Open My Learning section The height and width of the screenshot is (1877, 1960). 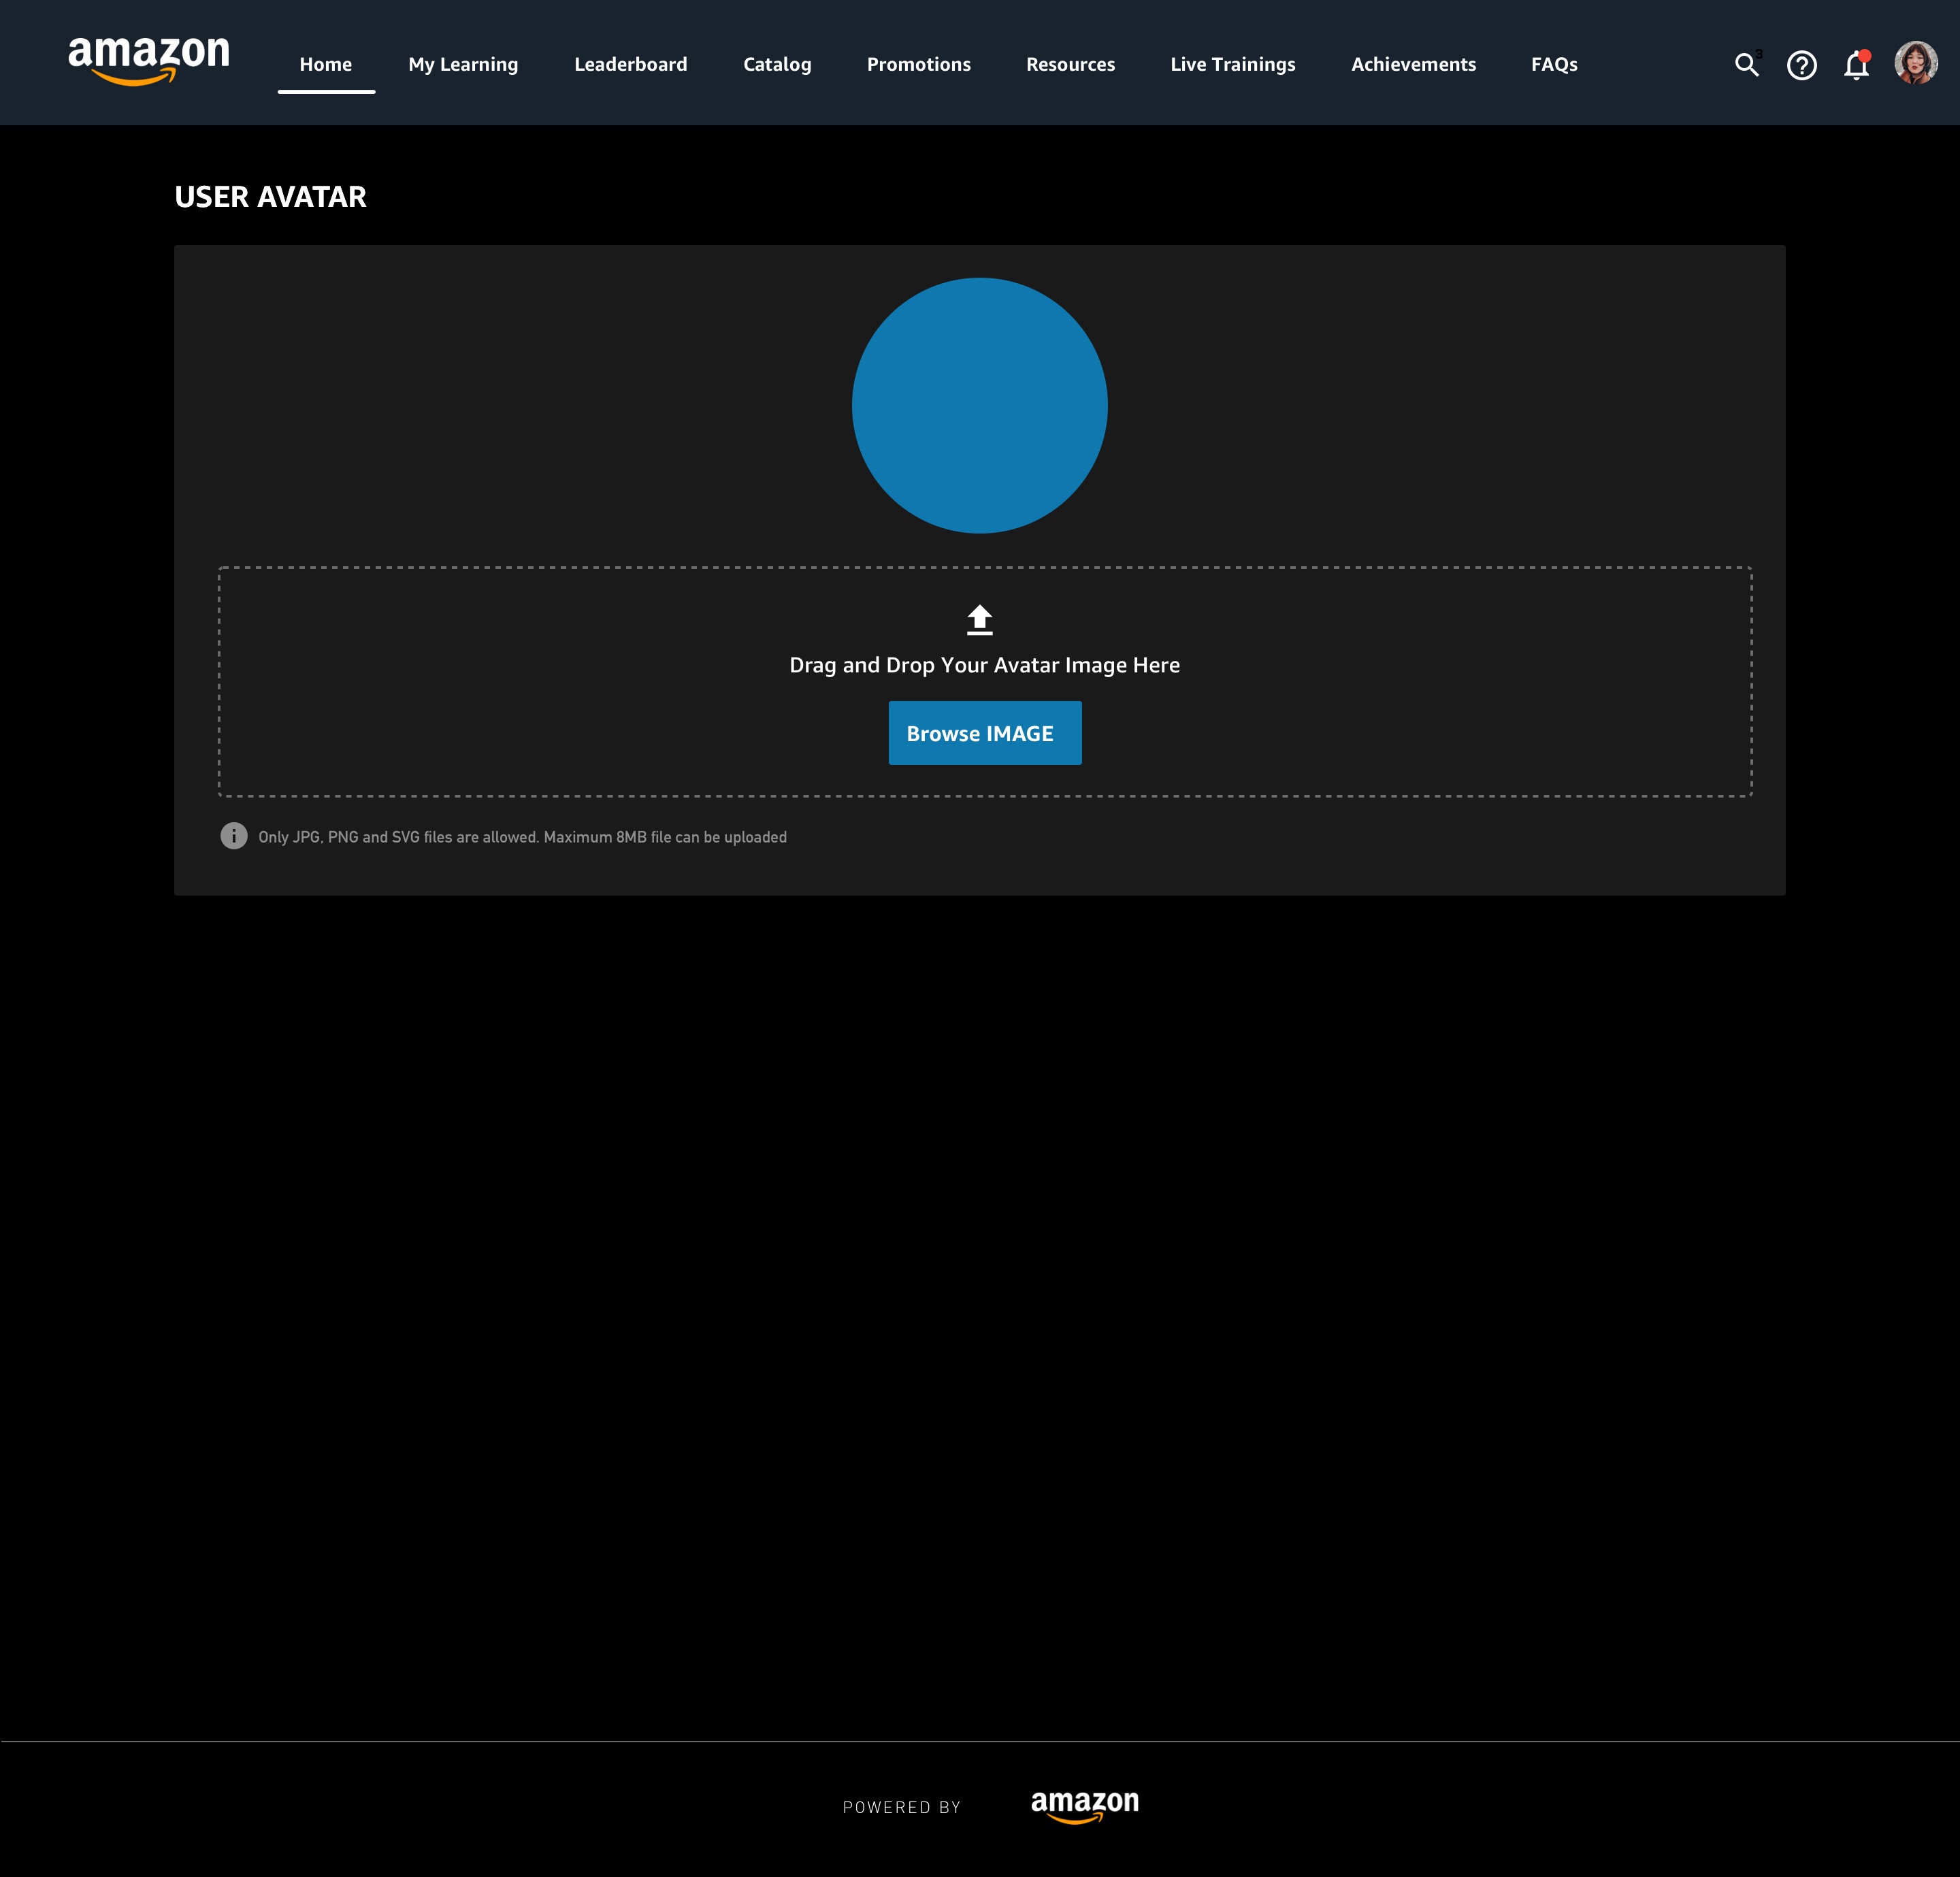[463, 65]
